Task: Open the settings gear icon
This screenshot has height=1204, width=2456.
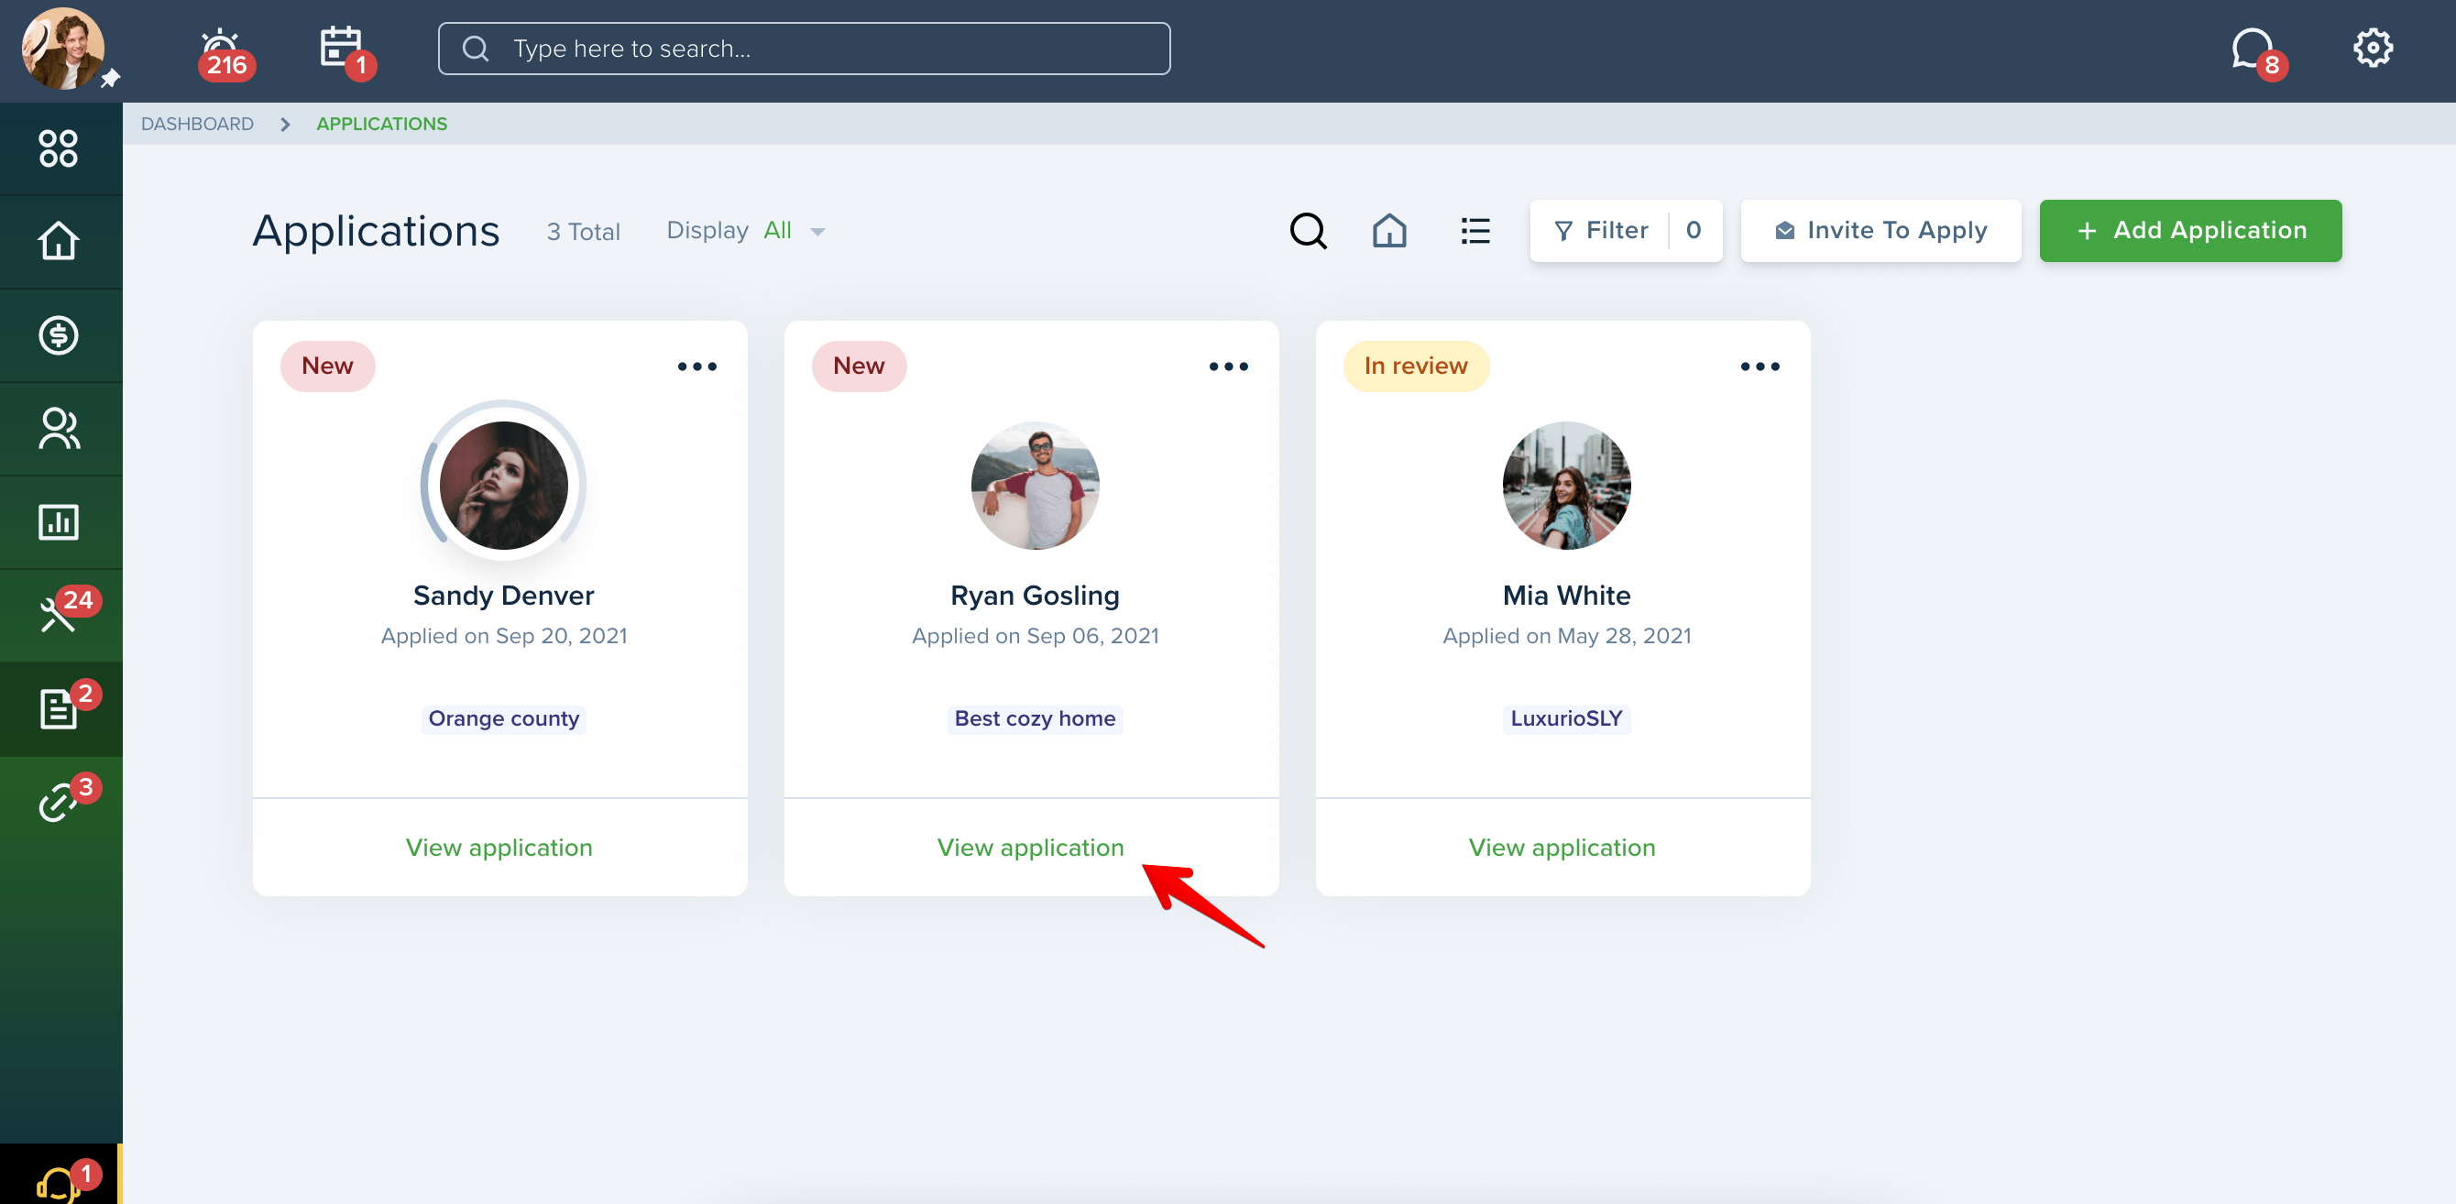Action: 2372,48
